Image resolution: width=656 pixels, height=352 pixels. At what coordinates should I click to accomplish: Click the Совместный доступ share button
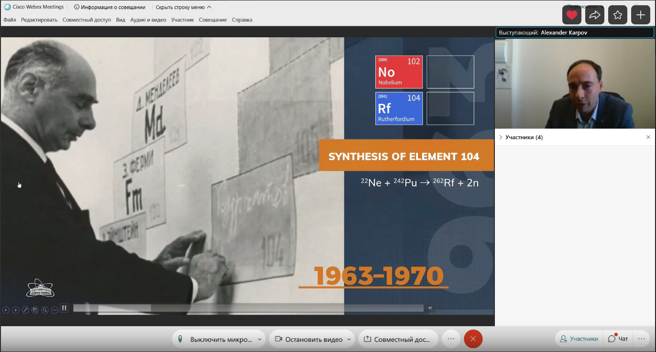pyautogui.click(x=397, y=339)
